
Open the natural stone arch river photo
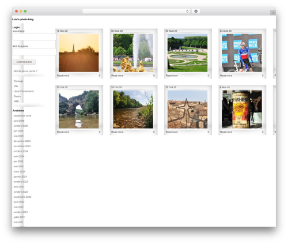tap(79, 109)
